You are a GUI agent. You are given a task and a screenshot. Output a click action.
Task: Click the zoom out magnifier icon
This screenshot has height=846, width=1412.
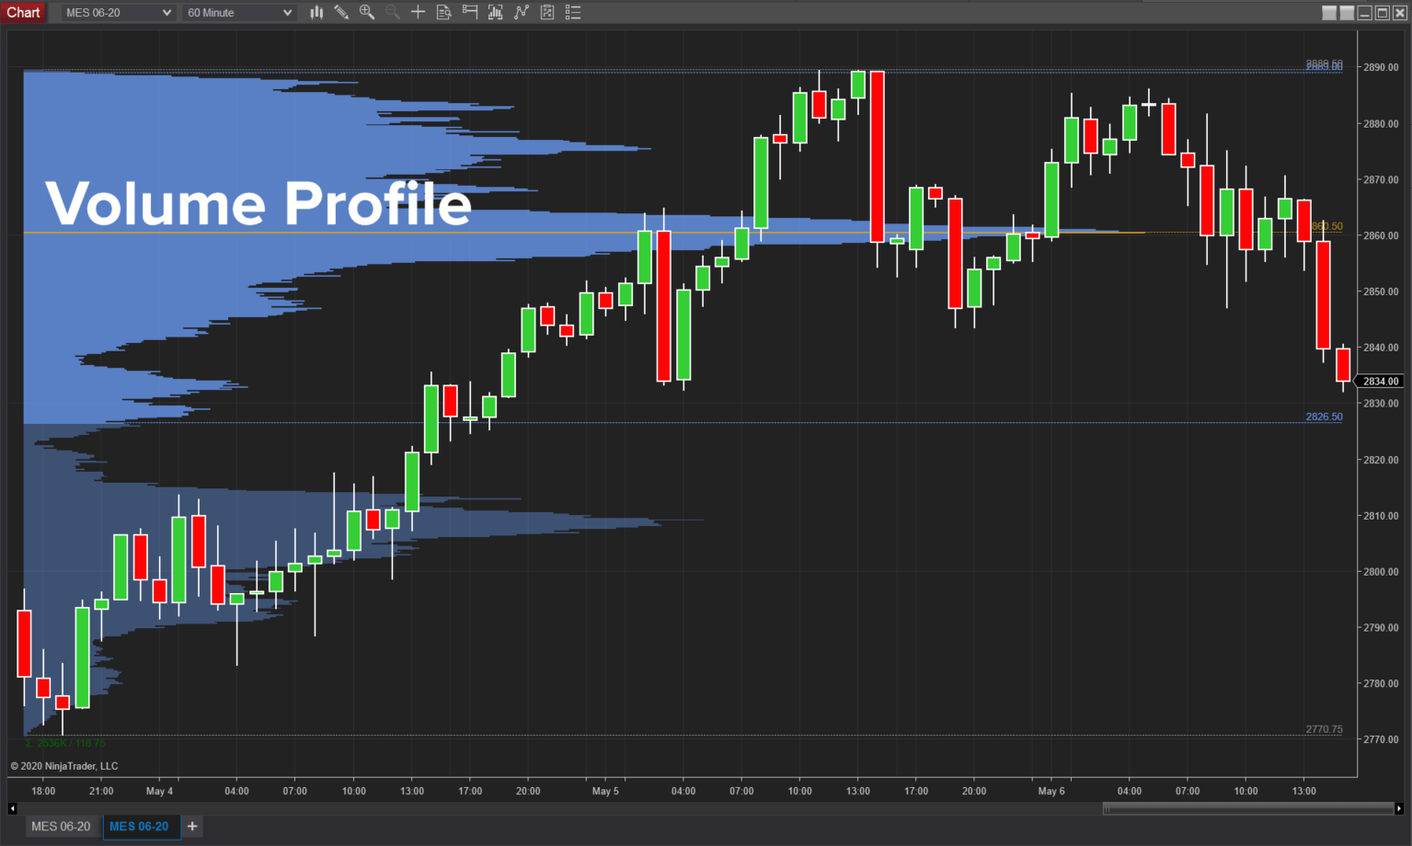coord(393,12)
